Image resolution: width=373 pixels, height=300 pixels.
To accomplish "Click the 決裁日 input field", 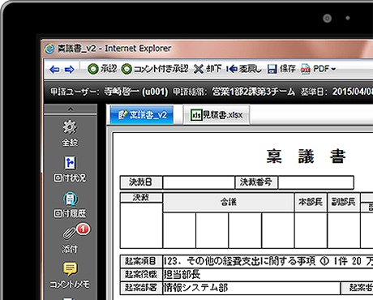I will pyautogui.click(x=199, y=182).
